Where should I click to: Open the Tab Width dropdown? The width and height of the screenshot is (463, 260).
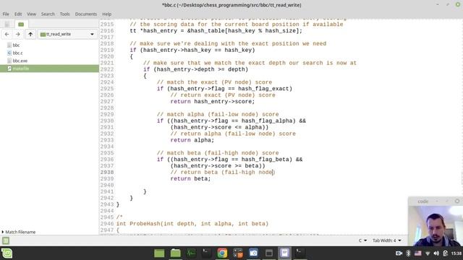coord(387,240)
